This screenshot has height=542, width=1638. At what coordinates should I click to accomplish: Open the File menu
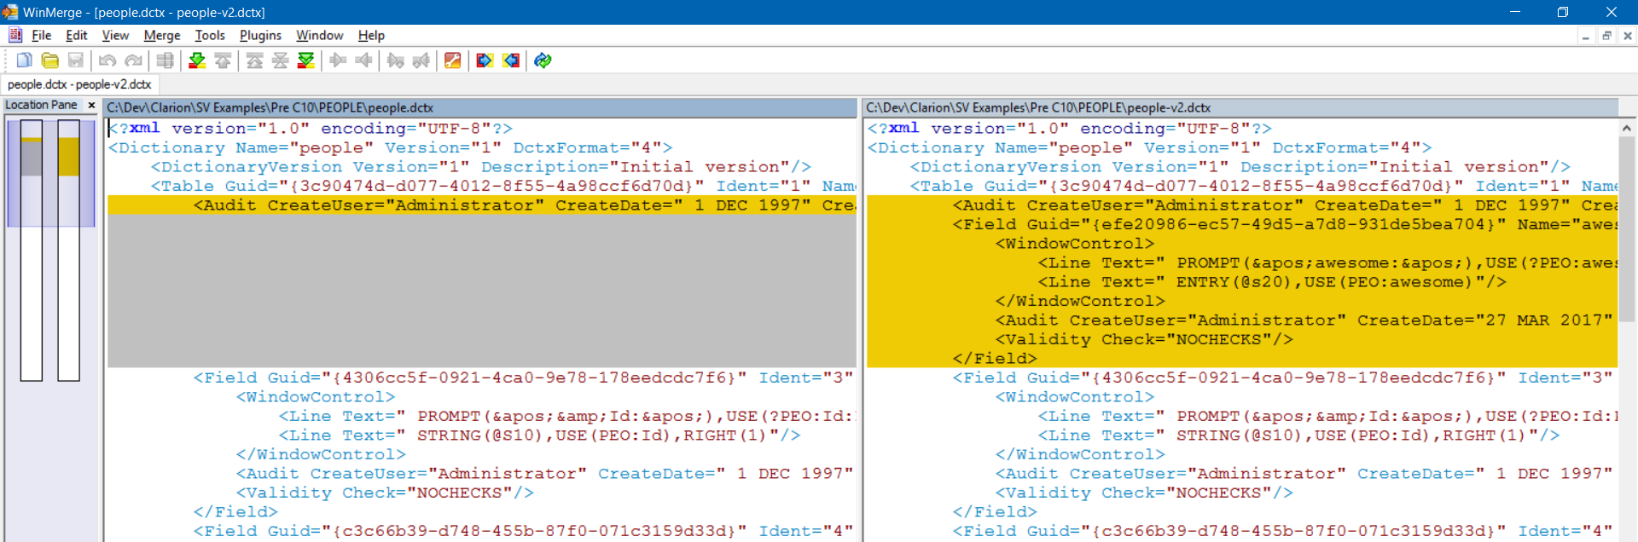pyautogui.click(x=42, y=35)
